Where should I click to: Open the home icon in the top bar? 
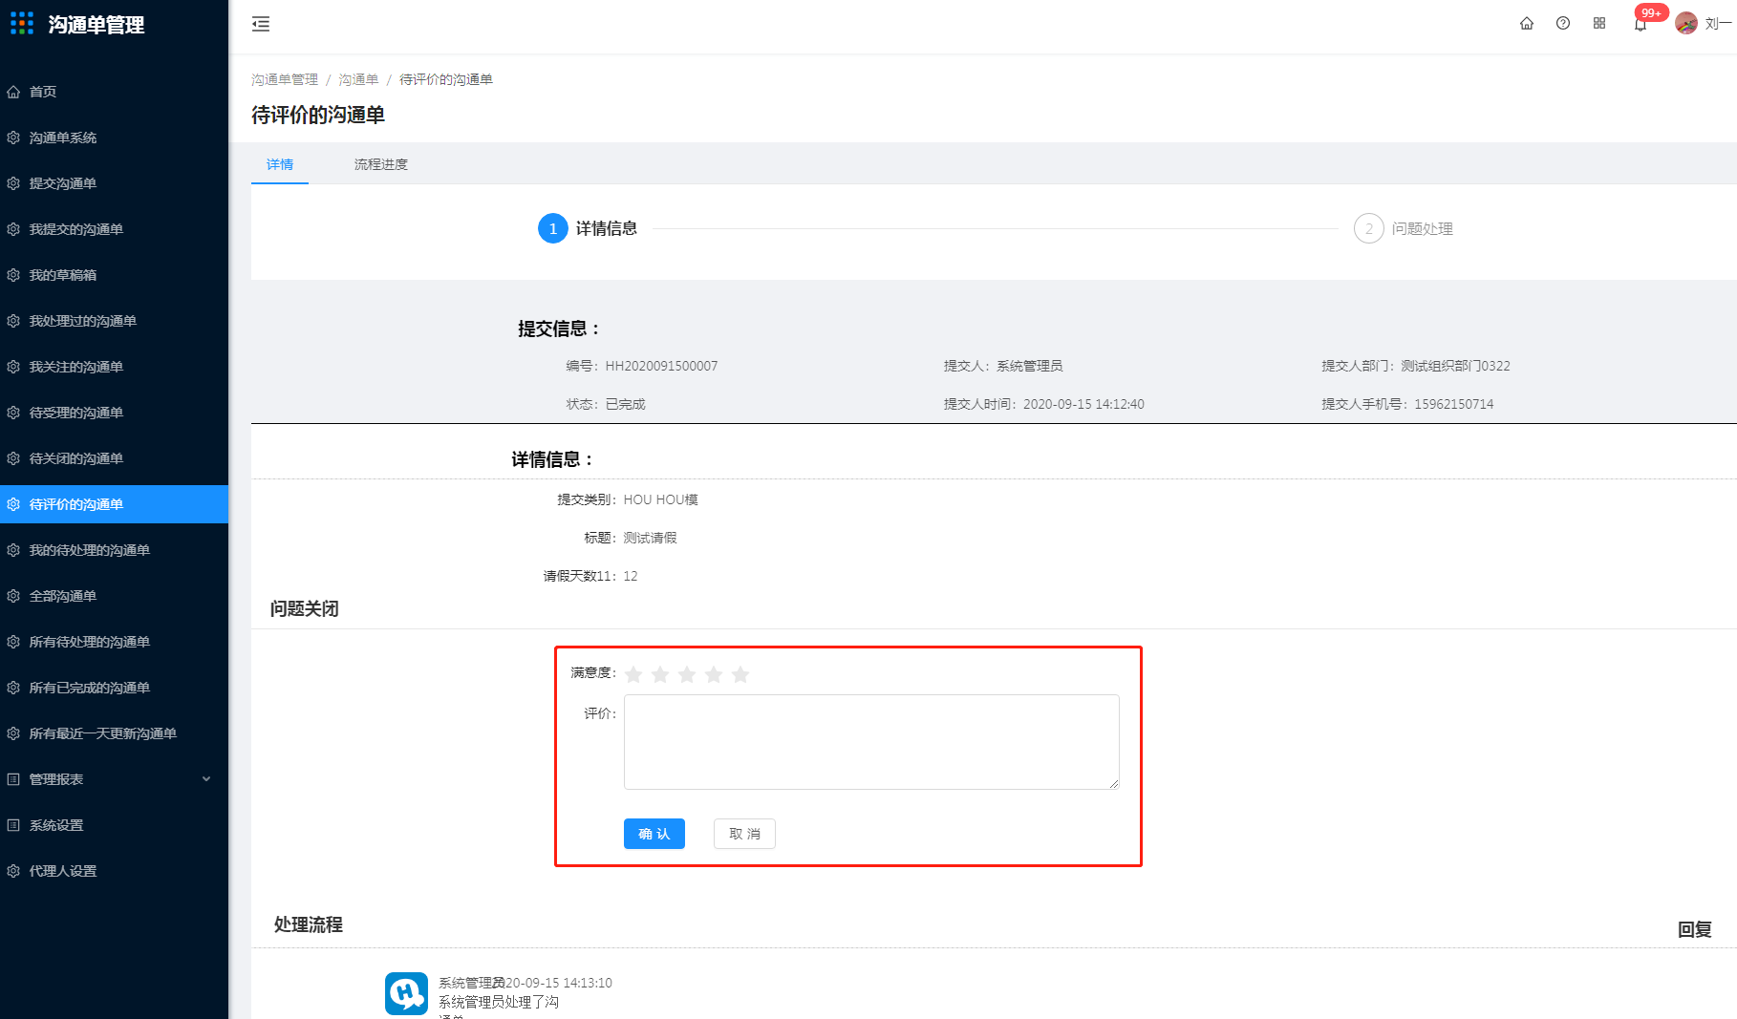pyautogui.click(x=1527, y=23)
